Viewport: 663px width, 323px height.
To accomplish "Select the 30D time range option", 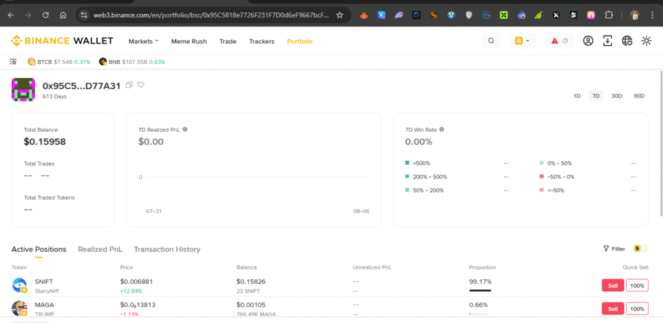I will point(616,96).
